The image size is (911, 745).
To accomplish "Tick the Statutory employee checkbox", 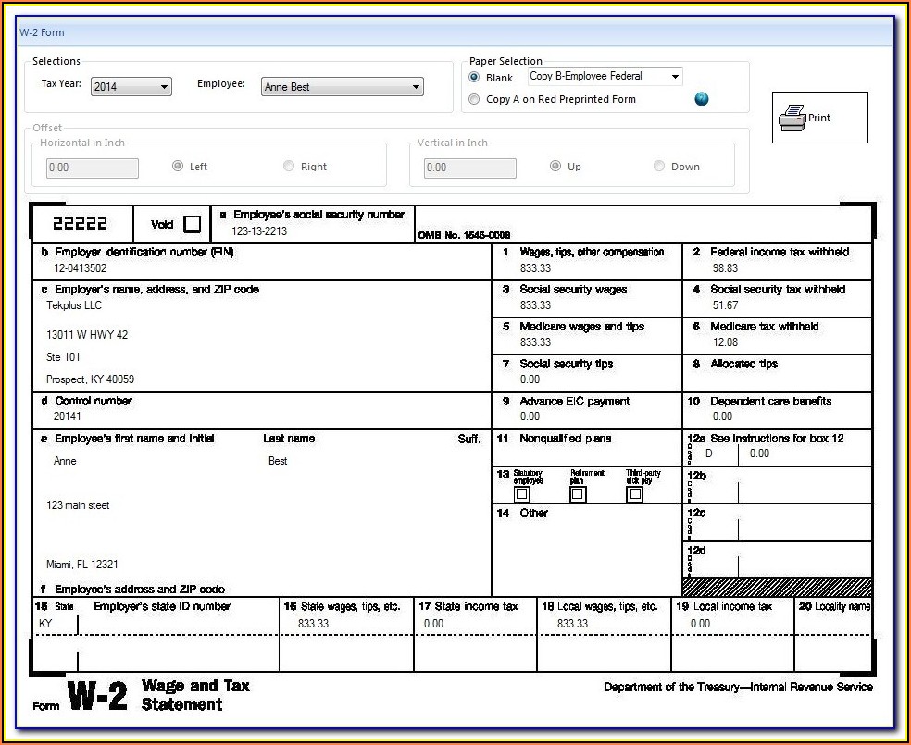I will point(522,494).
